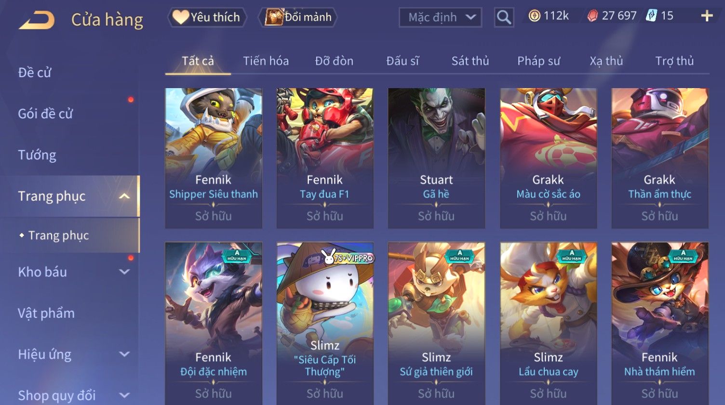Tap the blue voucher icon showing 15
This screenshot has height=405, width=725.
[x=651, y=16]
